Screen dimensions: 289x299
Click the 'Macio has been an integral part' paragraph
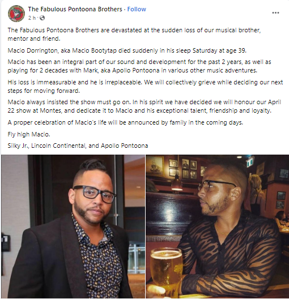coord(139,66)
